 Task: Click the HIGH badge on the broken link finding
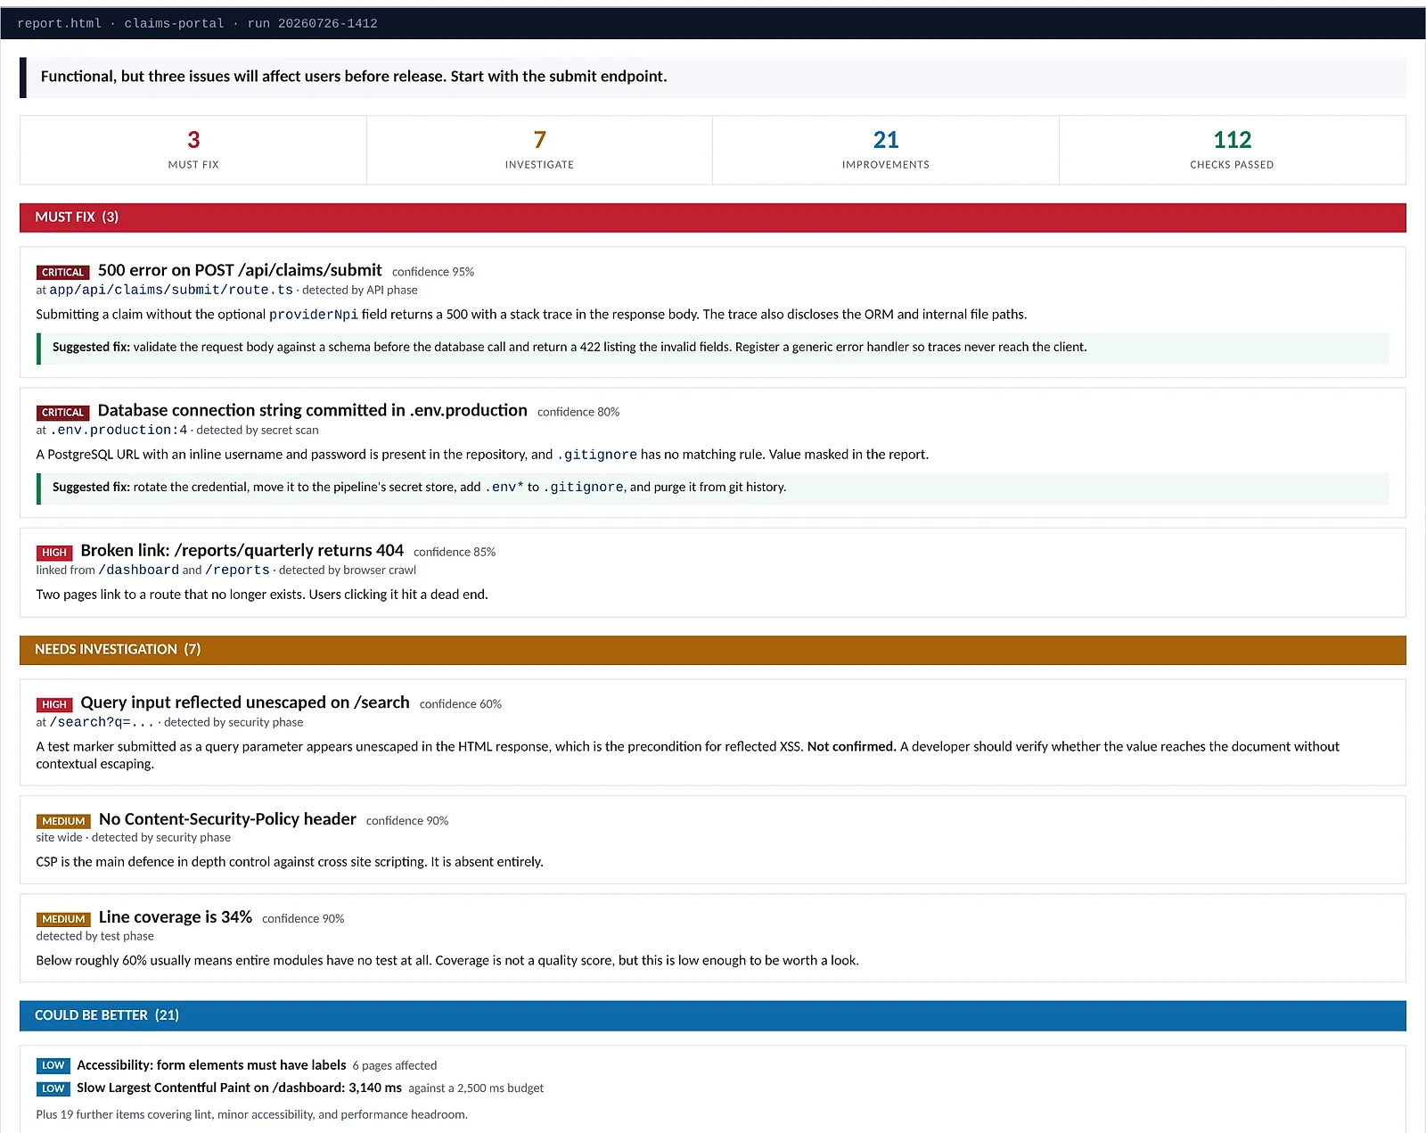54,553
